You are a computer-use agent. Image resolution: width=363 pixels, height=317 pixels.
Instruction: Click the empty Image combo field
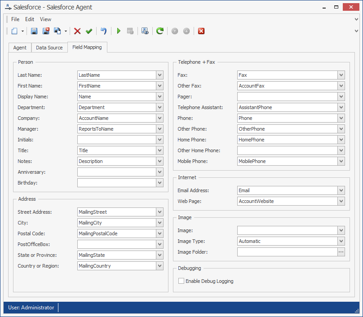click(287, 230)
